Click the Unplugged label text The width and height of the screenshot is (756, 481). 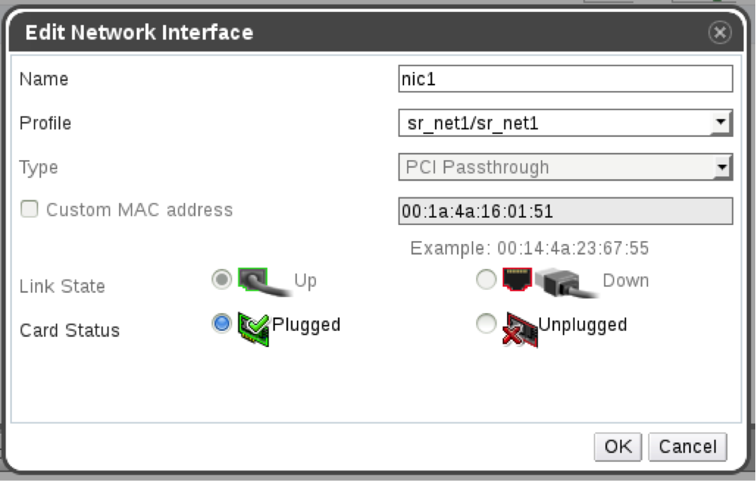[583, 324]
